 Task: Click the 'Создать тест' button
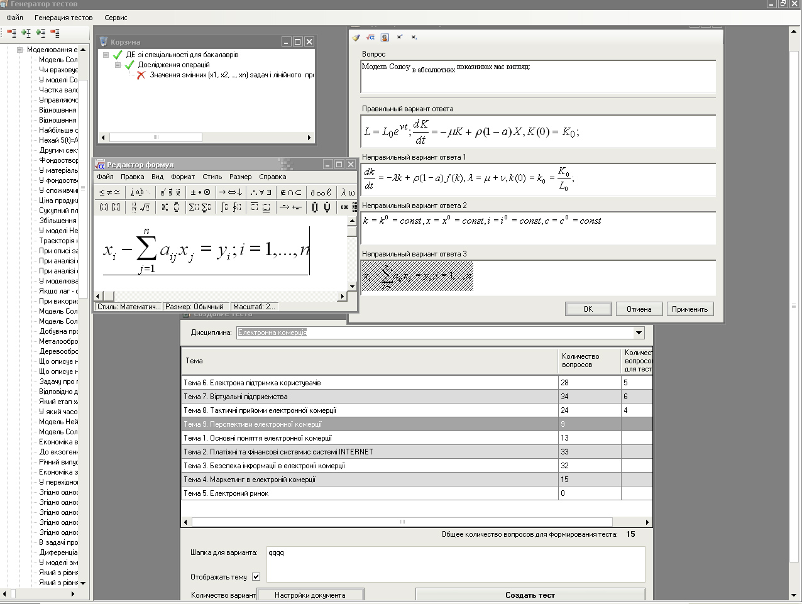click(x=530, y=595)
